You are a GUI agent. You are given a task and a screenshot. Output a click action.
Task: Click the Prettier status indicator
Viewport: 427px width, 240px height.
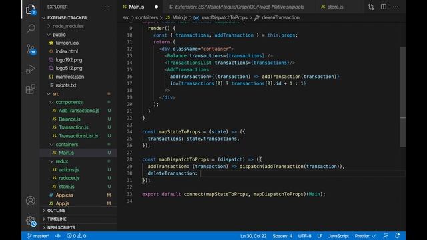click(x=366, y=236)
